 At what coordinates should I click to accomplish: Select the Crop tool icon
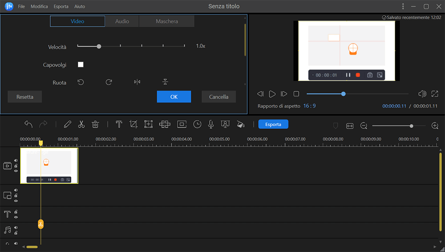point(133,124)
